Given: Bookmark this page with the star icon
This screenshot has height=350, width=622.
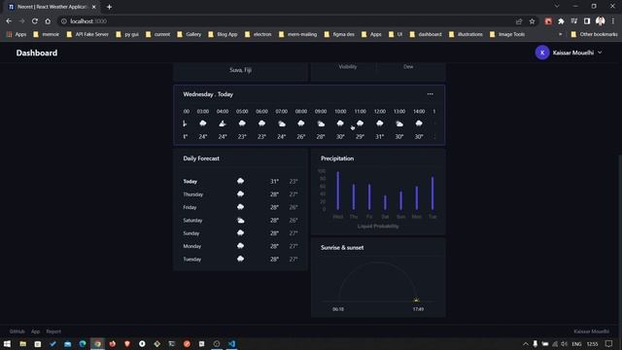Looking at the screenshot, I should pyautogui.click(x=532, y=21).
